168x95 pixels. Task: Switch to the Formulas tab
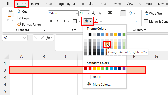coord(87,4)
